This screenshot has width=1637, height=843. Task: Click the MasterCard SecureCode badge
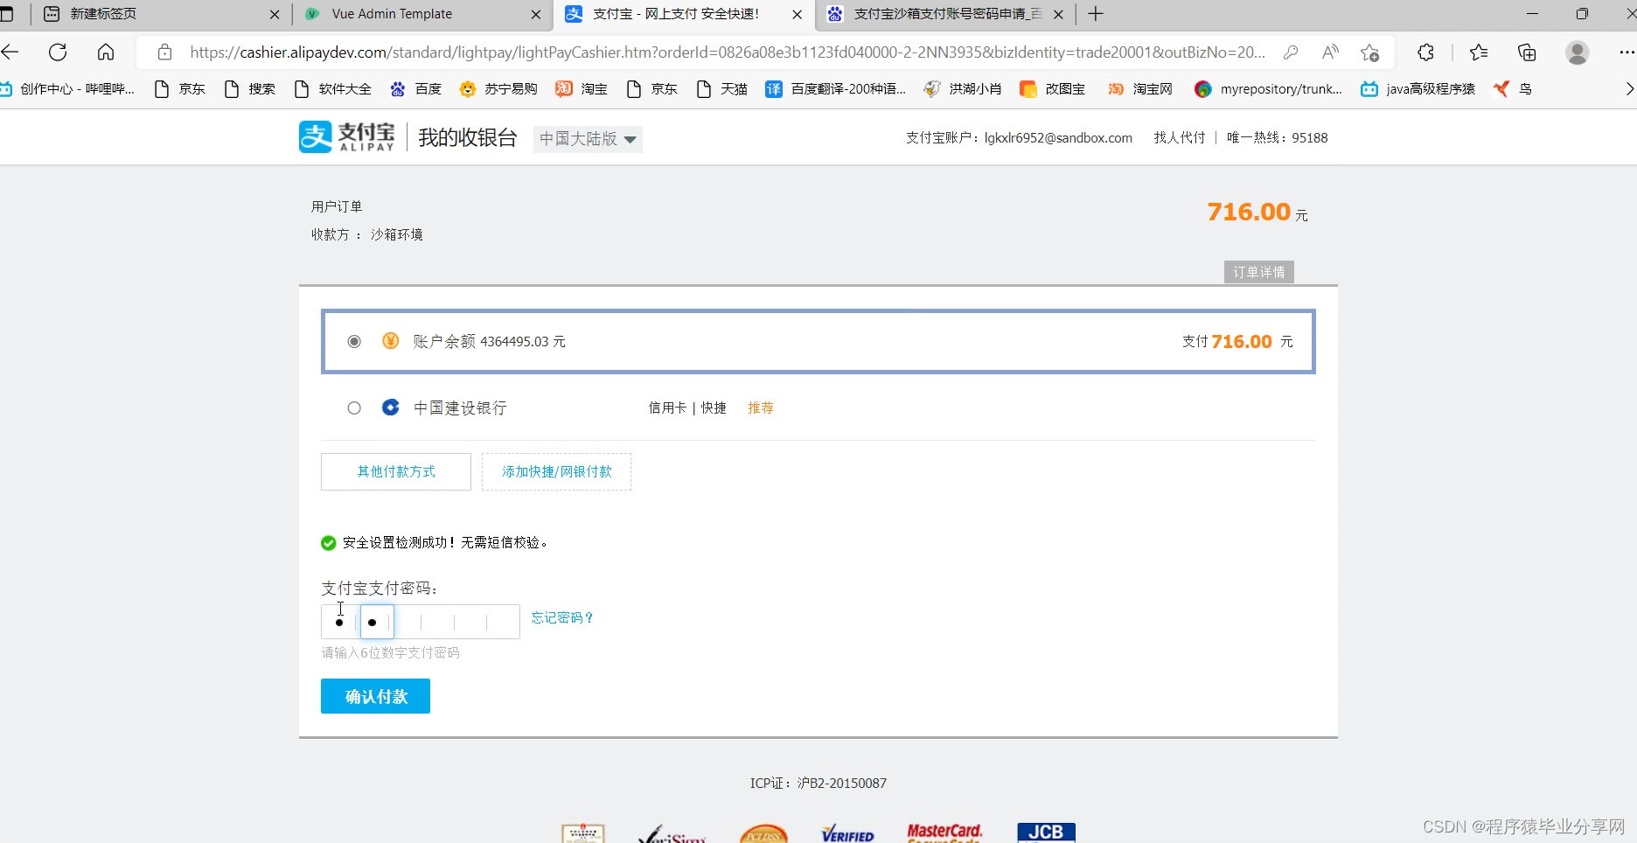tap(944, 833)
